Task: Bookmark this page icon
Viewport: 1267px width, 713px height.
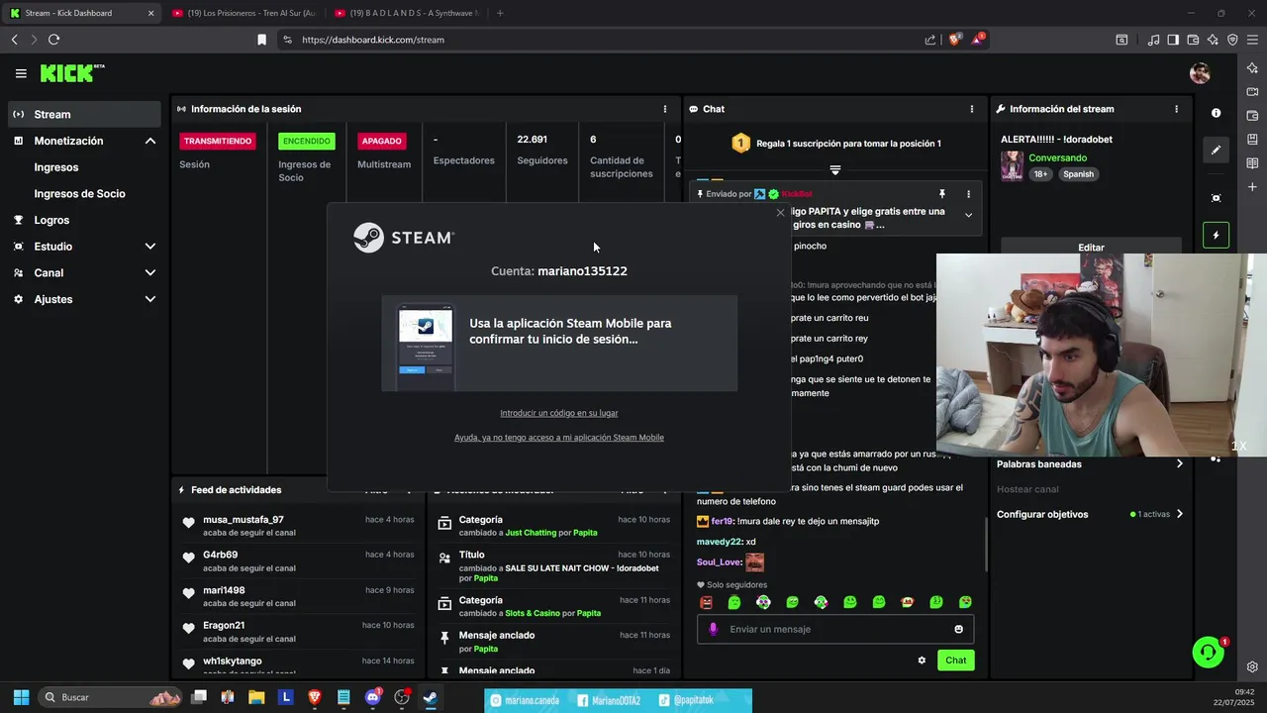Action: tap(261, 40)
